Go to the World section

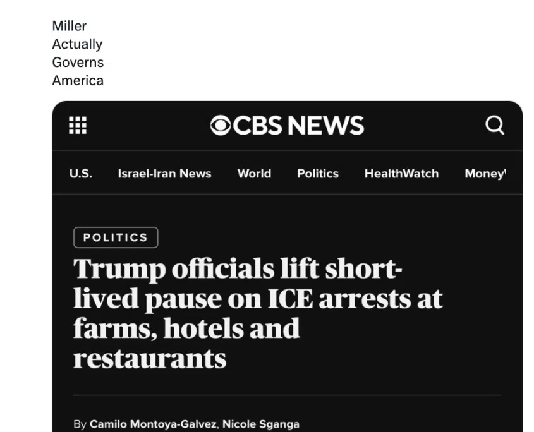point(254,174)
